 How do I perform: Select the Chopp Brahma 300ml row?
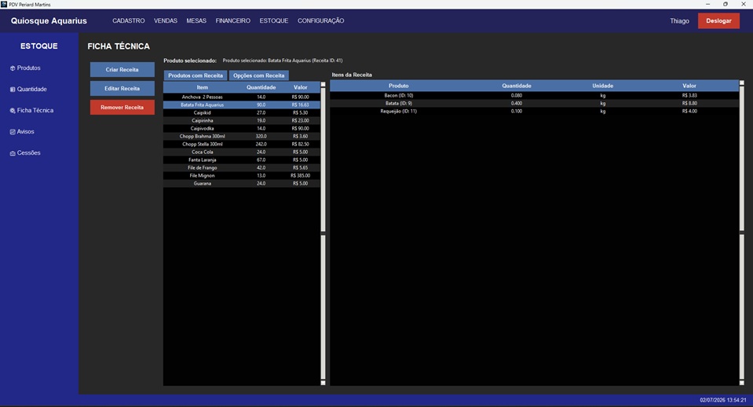[x=242, y=137]
